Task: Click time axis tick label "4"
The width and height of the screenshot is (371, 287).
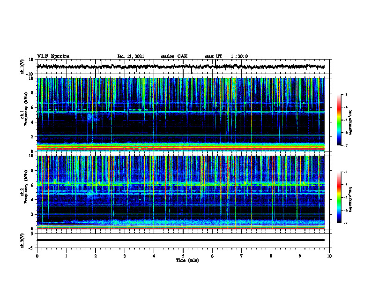Action: pos(154,256)
